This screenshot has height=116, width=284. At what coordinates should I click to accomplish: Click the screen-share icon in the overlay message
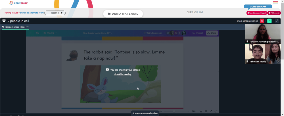(107, 70)
